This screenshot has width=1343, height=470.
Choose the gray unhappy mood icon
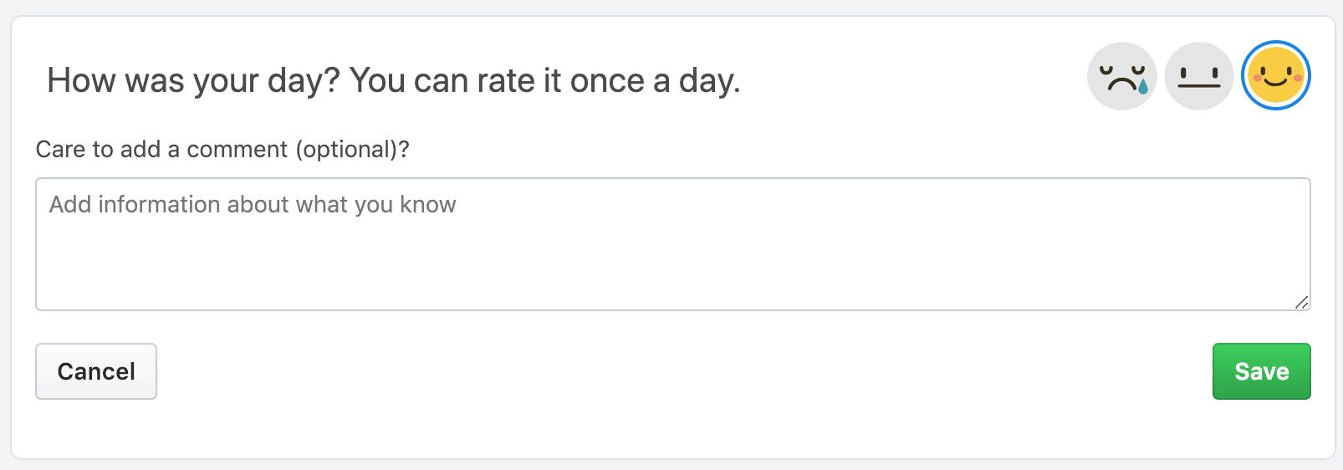tap(1121, 77)
